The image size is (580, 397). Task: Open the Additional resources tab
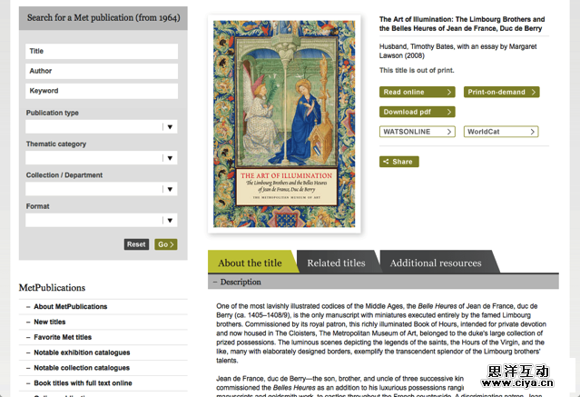pos(436,263)
